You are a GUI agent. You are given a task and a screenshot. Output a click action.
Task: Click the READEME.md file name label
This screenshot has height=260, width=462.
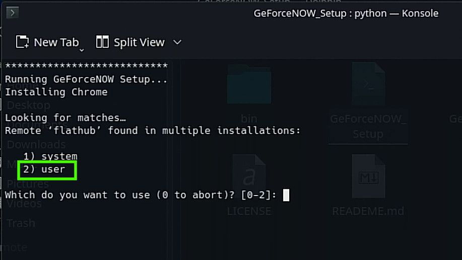point(368,211)
